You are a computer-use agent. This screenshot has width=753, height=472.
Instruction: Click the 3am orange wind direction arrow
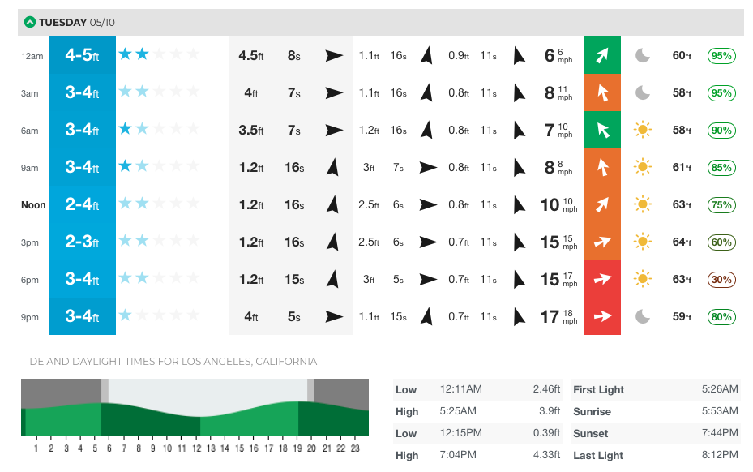(601, 92)
